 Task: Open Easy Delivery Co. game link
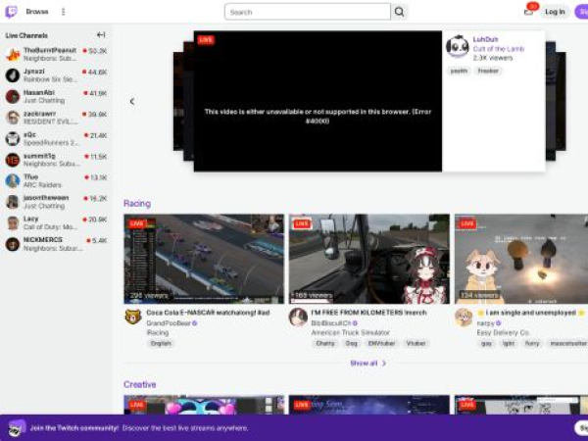click(504, 332)
